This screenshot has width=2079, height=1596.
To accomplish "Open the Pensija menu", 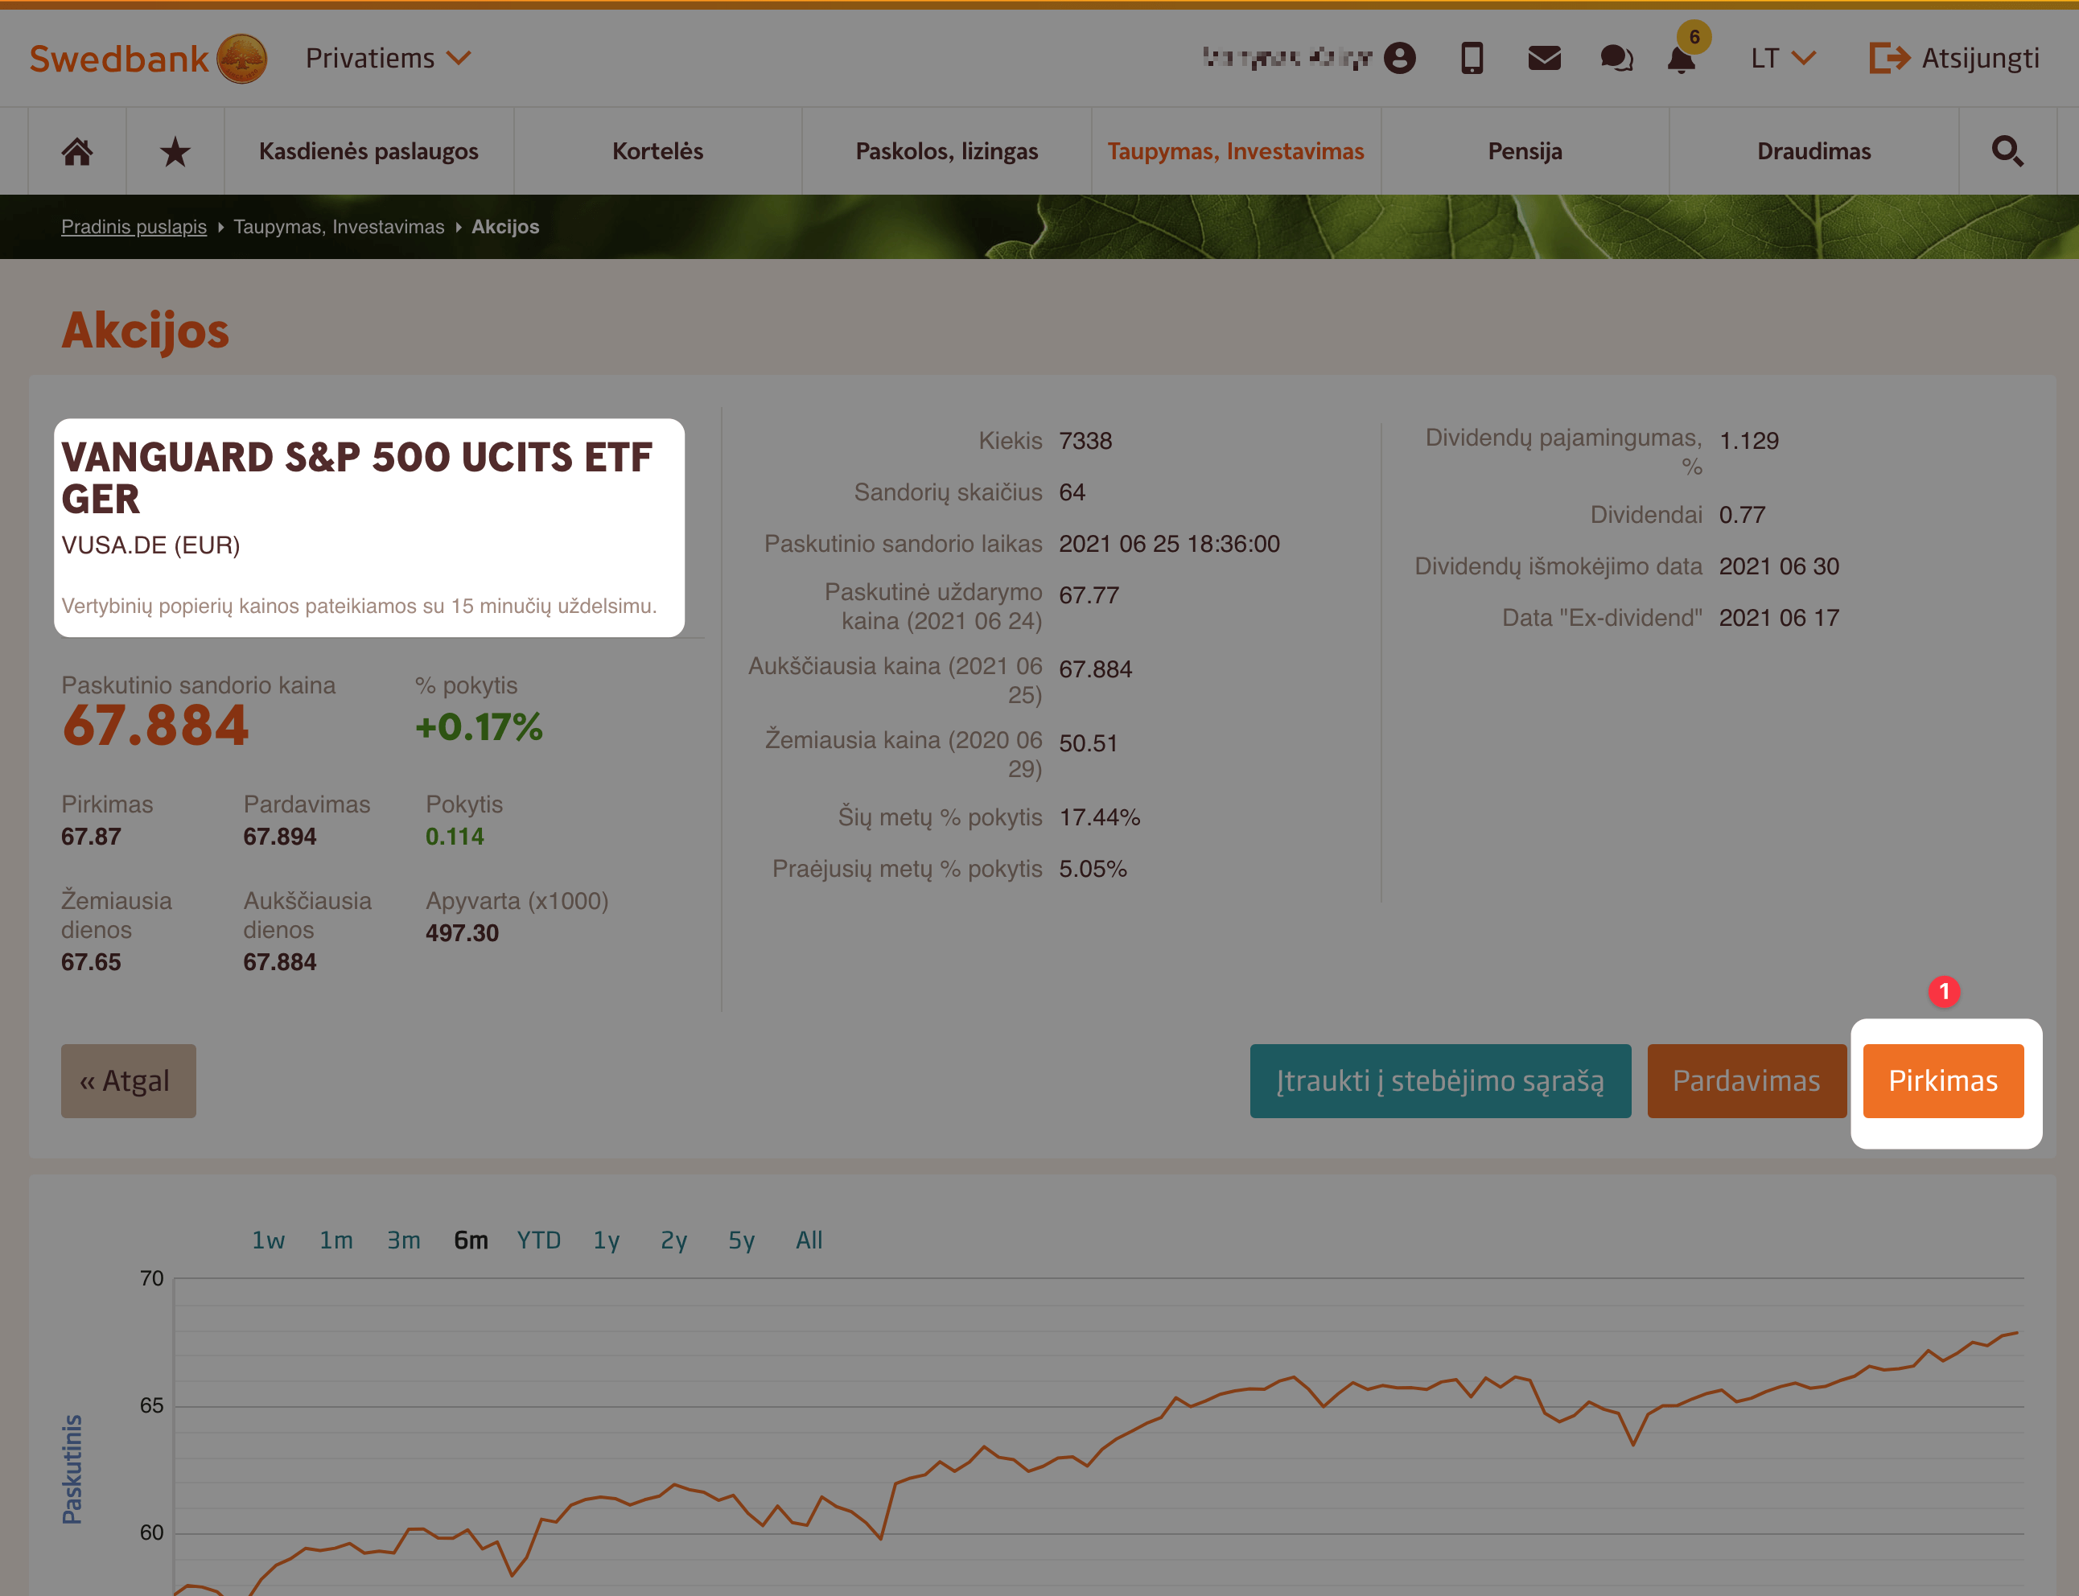I will (x=1524, y=151).
